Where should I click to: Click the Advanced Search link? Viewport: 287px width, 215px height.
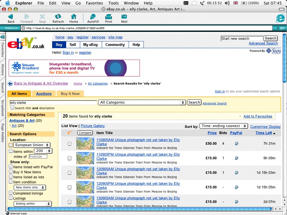tap(214, 103)
